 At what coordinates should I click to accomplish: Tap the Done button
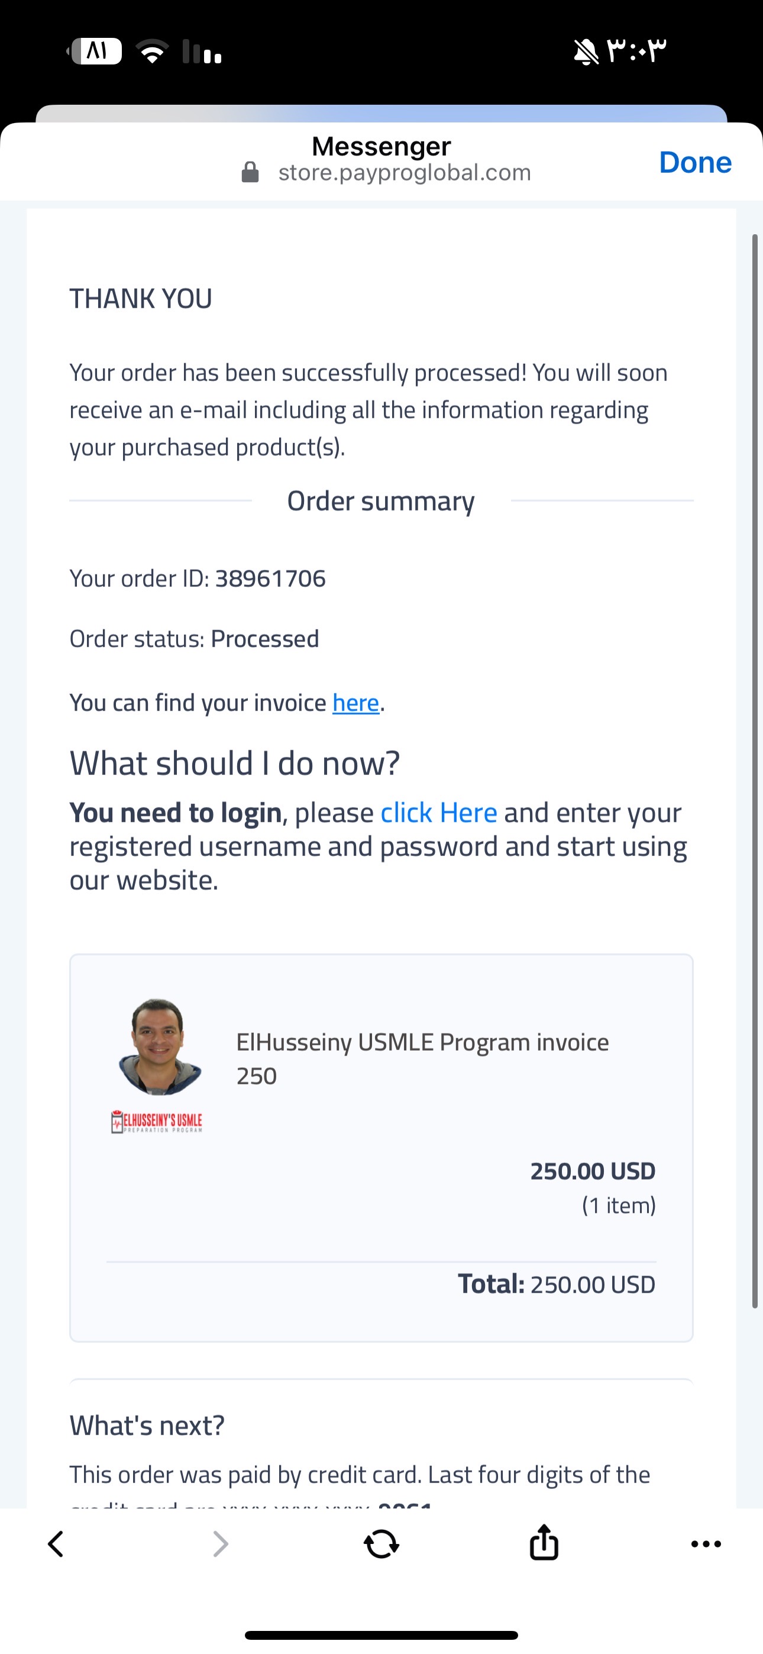(695, 163)
